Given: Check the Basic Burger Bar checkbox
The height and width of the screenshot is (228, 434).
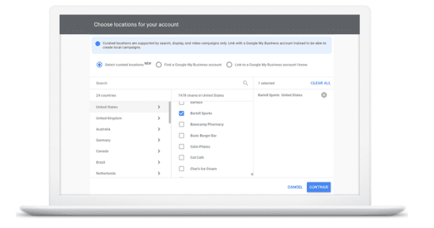Looking at the screenshot, I should coord(182,136).
